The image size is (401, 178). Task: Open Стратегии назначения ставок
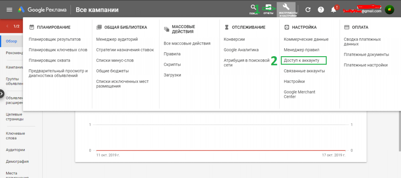[125, 50]
